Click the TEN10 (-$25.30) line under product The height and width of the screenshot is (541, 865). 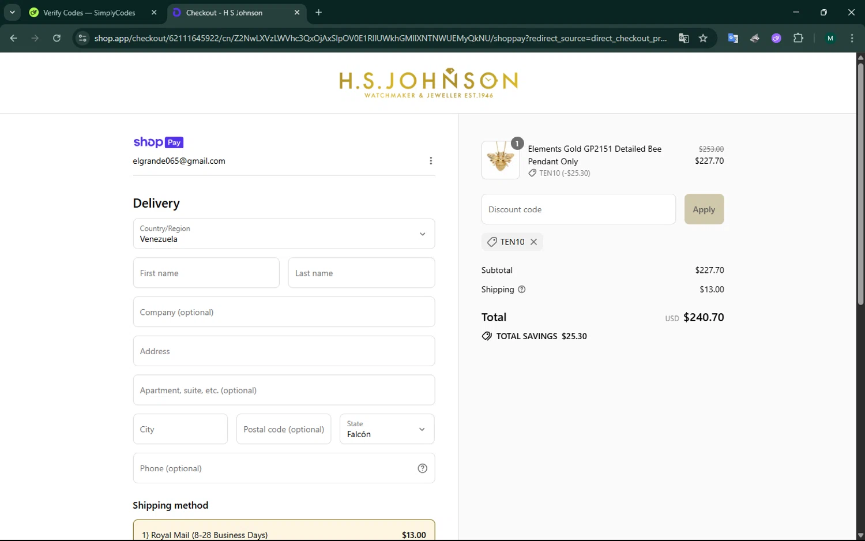(559, 173)
